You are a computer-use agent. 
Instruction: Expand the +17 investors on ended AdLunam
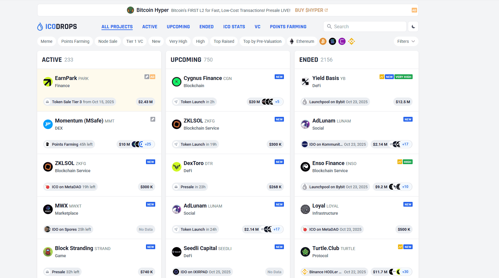point(405,144)
